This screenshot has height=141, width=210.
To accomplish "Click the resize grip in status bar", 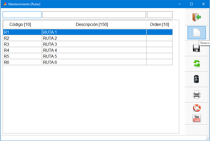I will 207,138.
